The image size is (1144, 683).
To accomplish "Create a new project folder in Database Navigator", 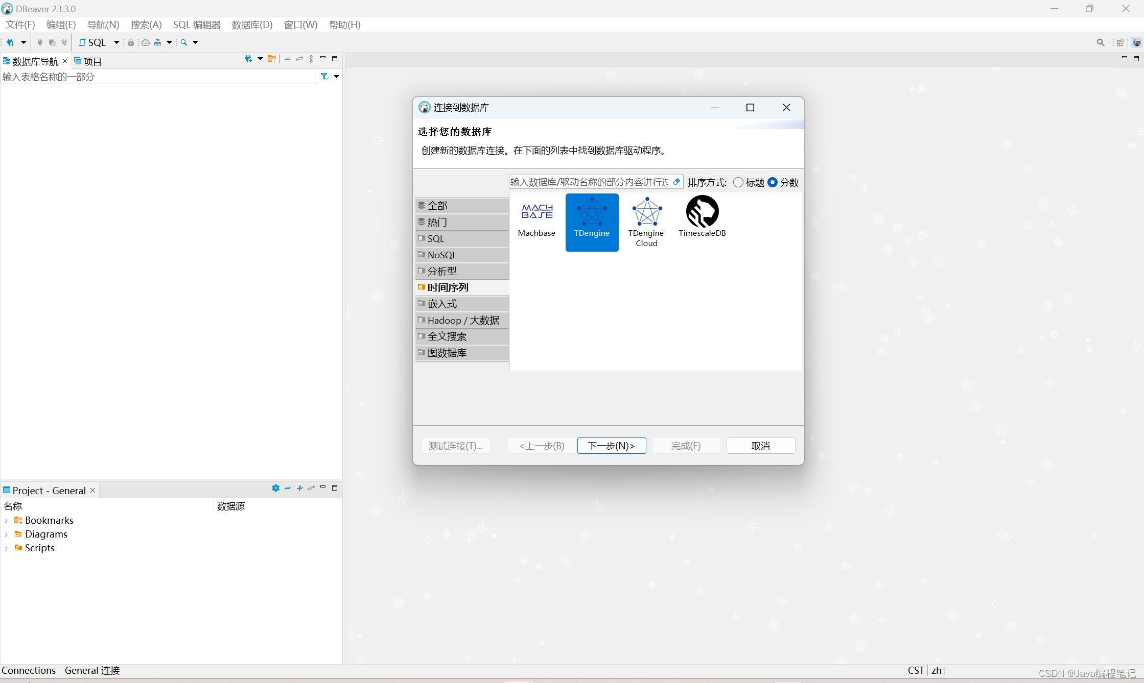I will tap(272, 59).
